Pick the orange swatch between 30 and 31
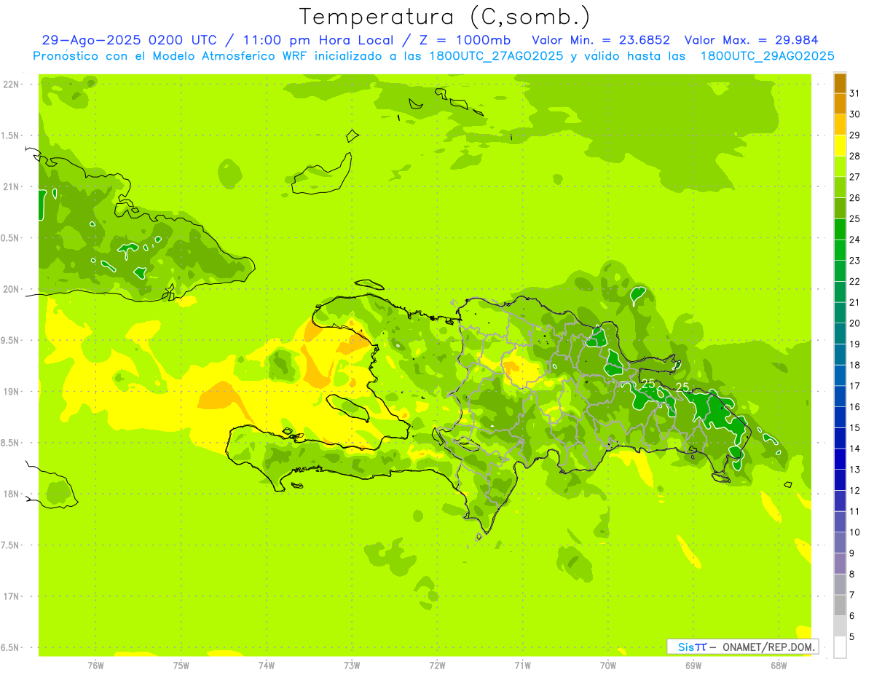 point(840,104)
